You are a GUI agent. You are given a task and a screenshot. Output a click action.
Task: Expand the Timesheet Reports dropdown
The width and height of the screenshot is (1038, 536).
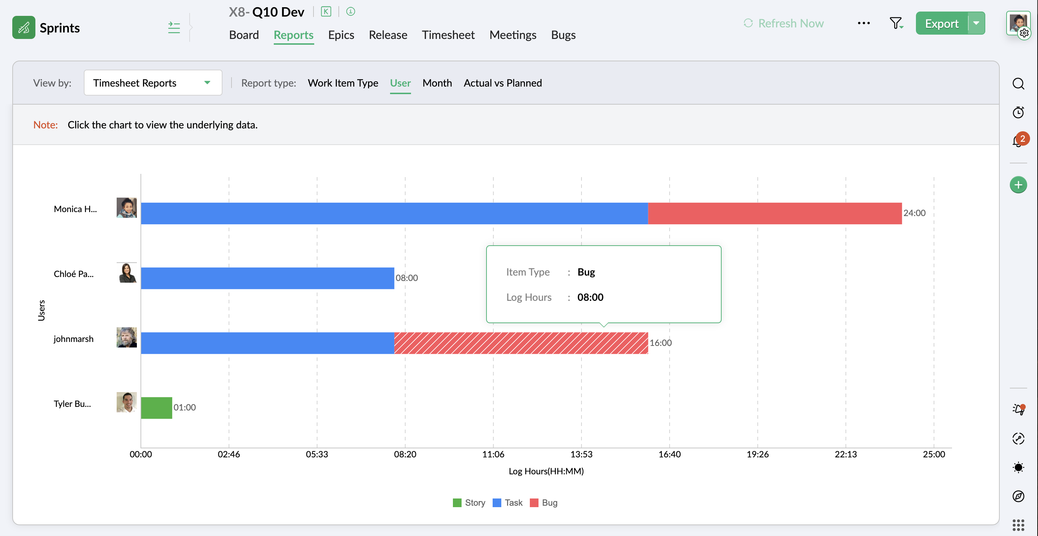coord(153,83)
